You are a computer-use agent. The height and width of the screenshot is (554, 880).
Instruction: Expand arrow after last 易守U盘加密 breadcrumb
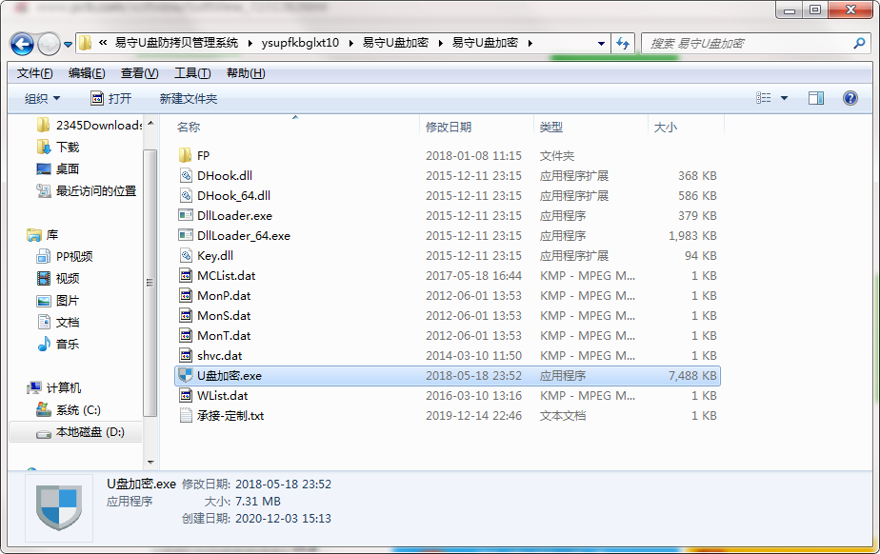pyautogui.click(x=530, y=43)
